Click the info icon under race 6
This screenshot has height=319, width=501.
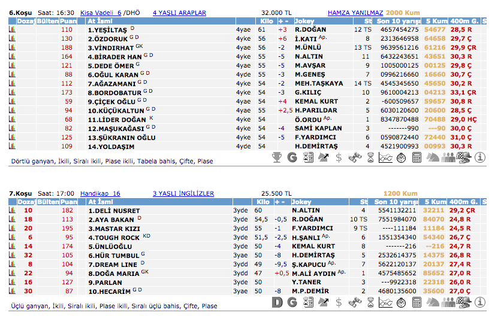tap(479, 157)
